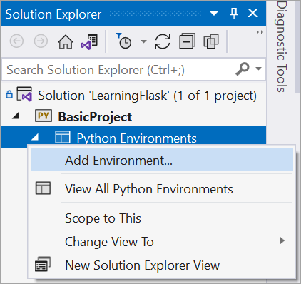Image resolution: width=301 pixels, height=284 pixels.
Task: Click the Solution Explorer title bar
Action: tap(133, 14)
